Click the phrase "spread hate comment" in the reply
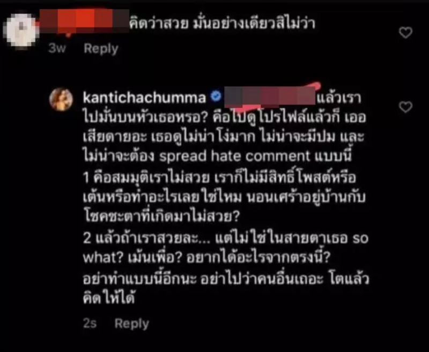This screenshot has height=352, width=429. coord(235,156)
